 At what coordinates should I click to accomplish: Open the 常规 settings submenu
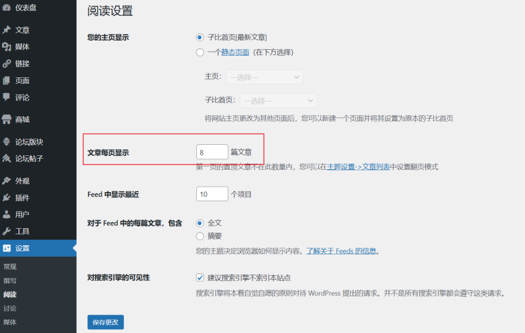click(10, 267)
